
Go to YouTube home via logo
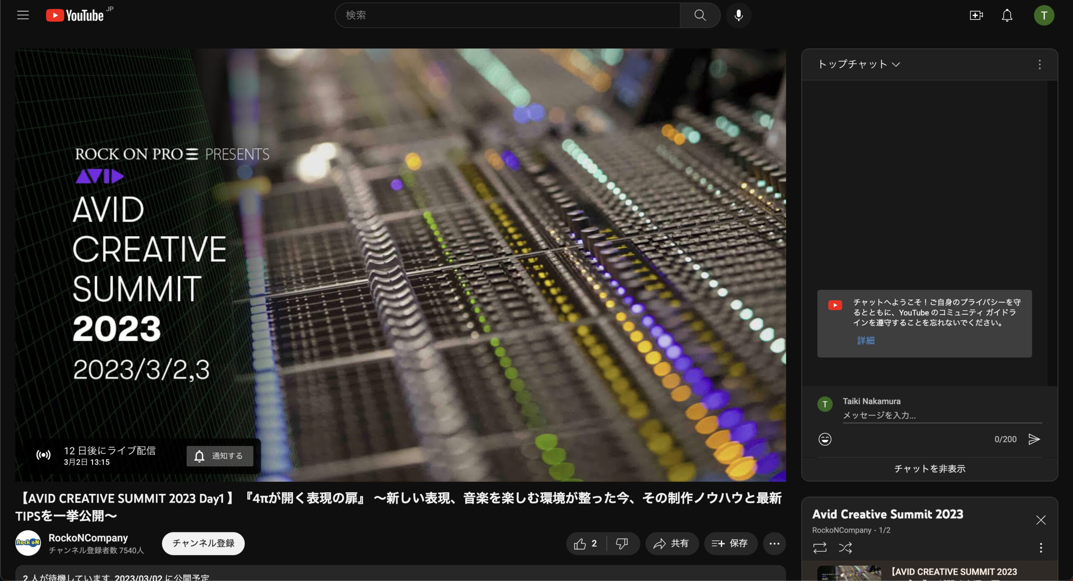click(75, 15)
